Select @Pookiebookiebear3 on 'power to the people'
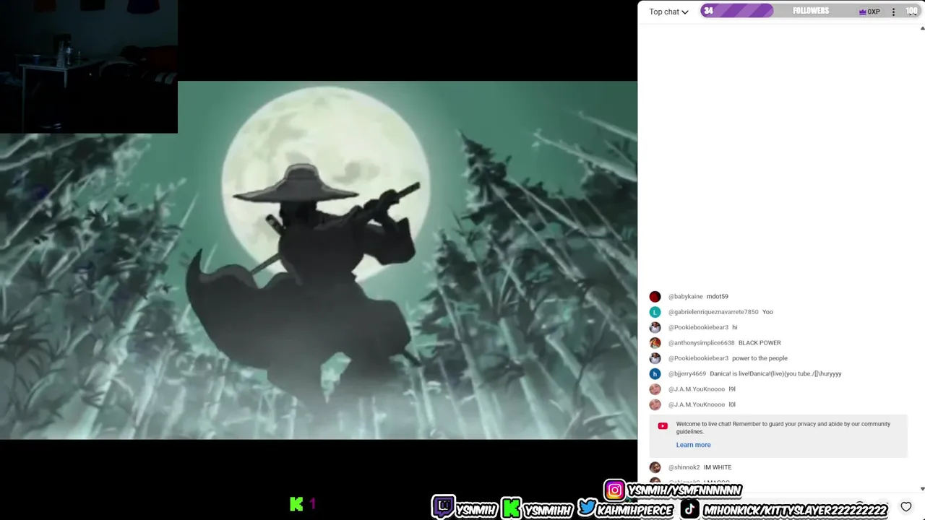Image resolution: width=925 pixels, height=520 pixels. pos(698,358)
